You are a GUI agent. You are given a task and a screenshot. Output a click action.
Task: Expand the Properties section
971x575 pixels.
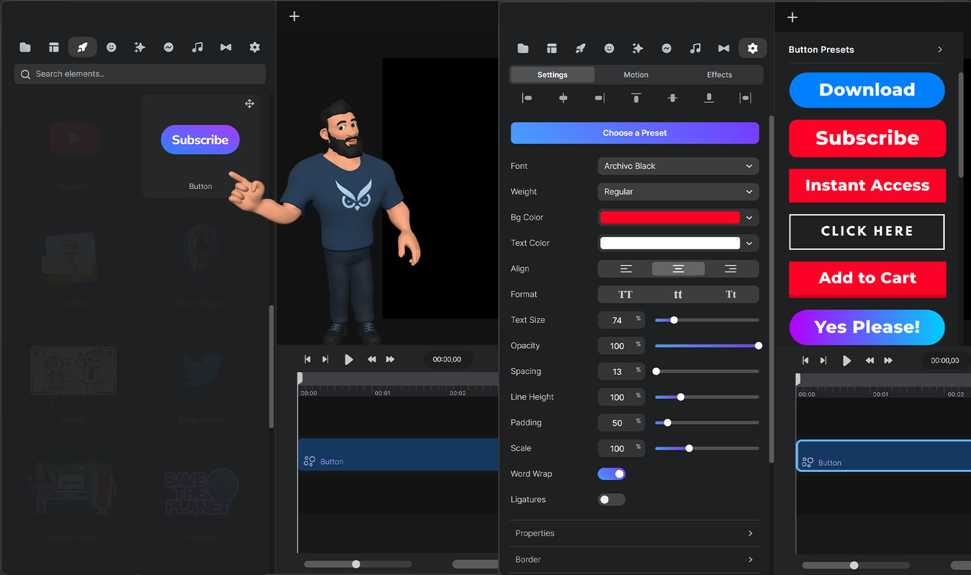tap(634, 533)
